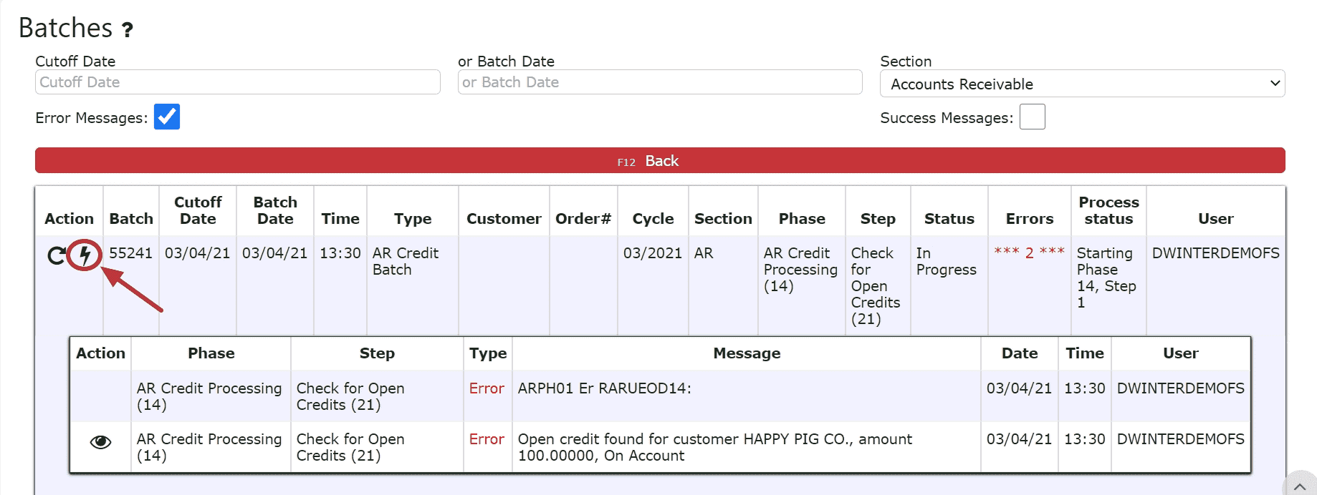Enable the Success Messages checkbox
Viewport: 1317px width, 495px height.
coord(1033,117)
